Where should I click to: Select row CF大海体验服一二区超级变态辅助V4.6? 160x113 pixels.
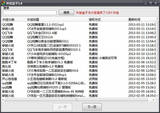coord(79,70)
